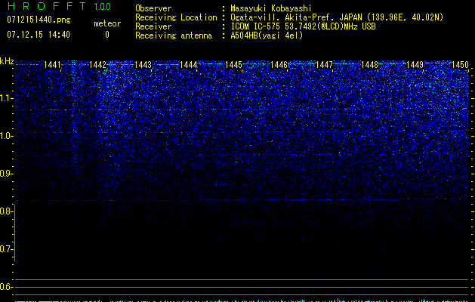
Task: Select location text Ogata-vill. Akita-Pref. JAPAN
Action: 296,17
